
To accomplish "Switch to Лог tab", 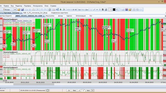I will click(91, 16).
